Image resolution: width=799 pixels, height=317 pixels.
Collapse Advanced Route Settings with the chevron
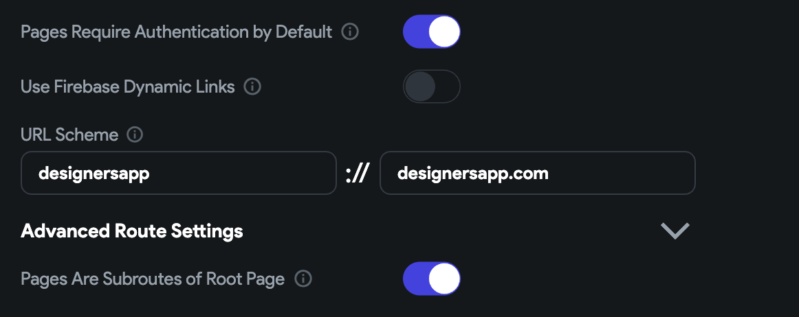[x=675, y=231]
